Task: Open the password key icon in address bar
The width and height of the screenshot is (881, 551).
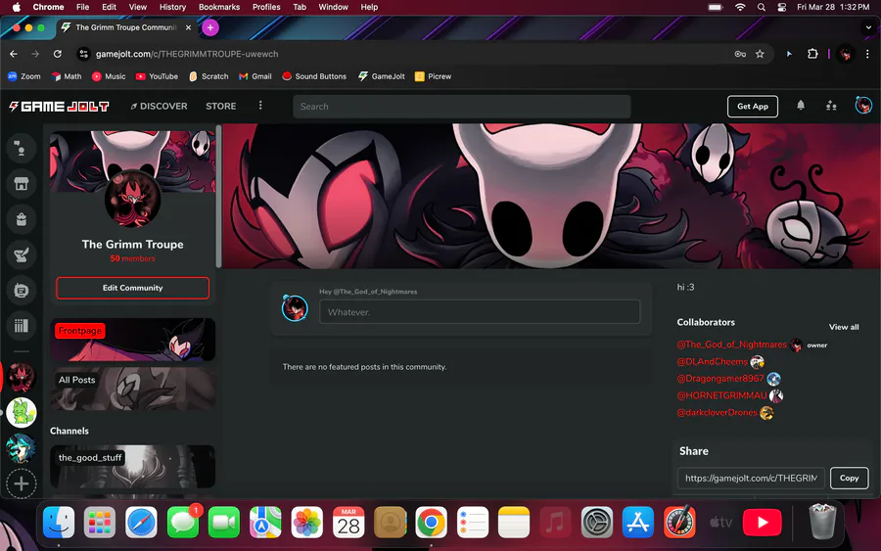Action: pos(740,54)
